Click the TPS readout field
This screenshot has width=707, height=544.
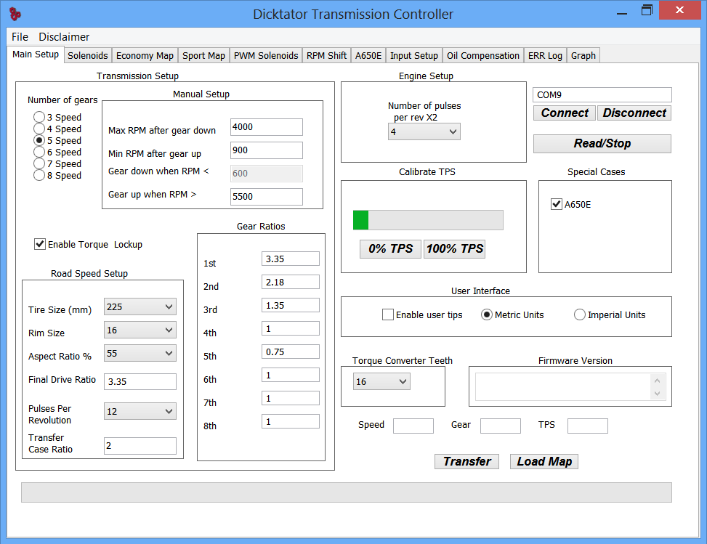coord(588,426)
